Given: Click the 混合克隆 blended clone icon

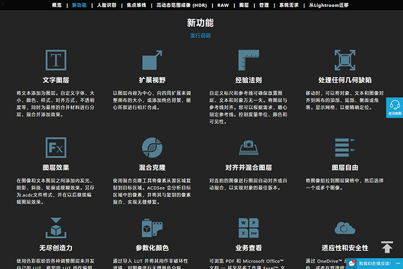Looking at the screenshot, I should (152, 148).
